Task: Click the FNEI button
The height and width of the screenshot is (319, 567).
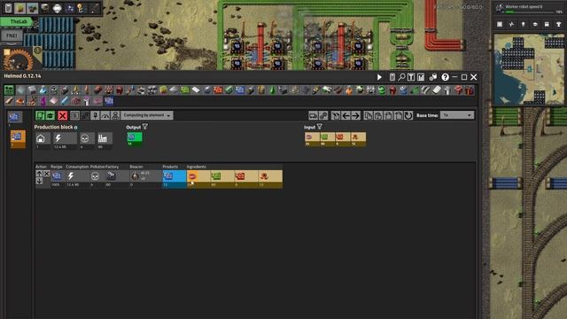Action: (12, 35)
